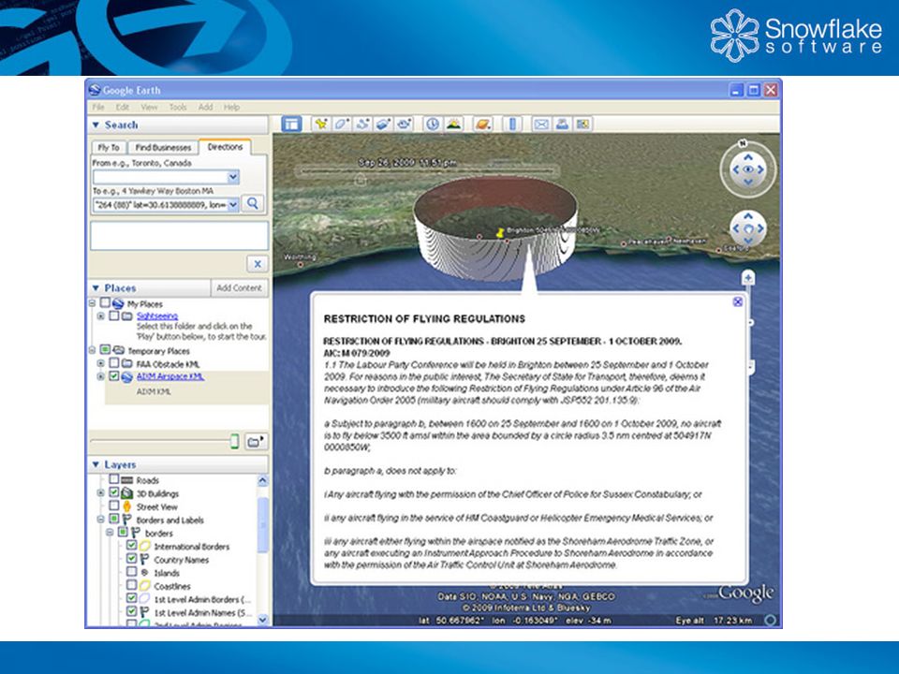Uncheck the 3D Buildings layer checkbox
This screenshot has width=899, height=674.
pyautogui.click(x=114, y=492)
